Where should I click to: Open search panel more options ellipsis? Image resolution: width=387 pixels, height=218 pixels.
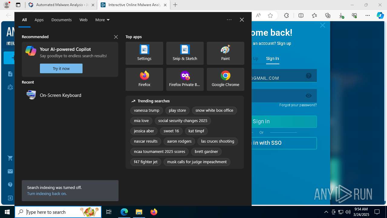click(229, 20)
